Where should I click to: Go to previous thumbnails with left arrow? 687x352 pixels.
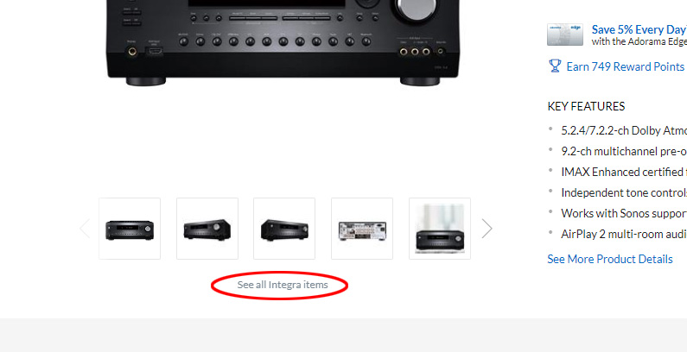[x=85, y=229]
